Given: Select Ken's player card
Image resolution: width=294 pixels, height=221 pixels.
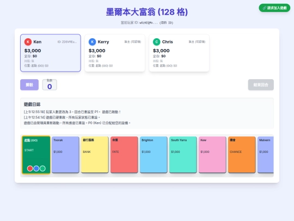Looking at the screenshot, I should tap(51, 53).
